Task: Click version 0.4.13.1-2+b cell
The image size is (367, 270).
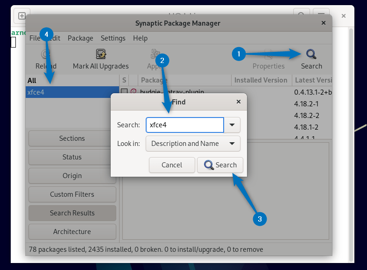Action: click(313, 92)
